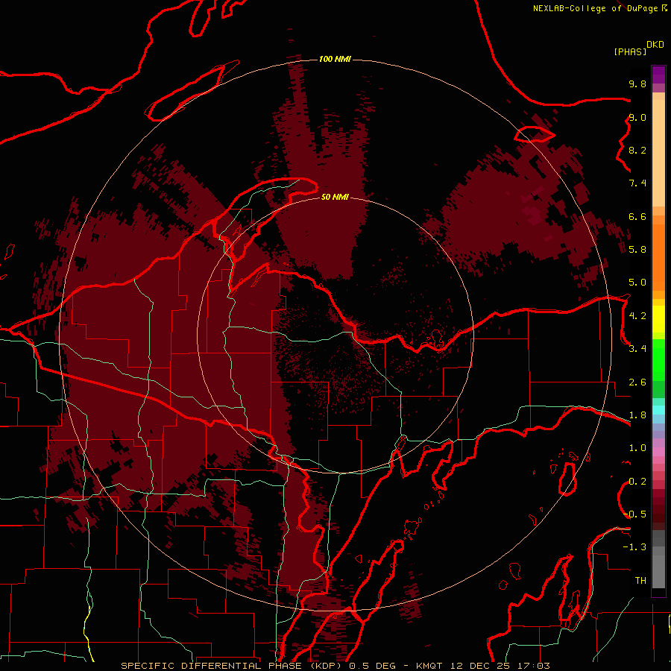This screenshot has width=671, height=671.
Task: Click the 8.2 value on the color scale
Action: point(637,150)
